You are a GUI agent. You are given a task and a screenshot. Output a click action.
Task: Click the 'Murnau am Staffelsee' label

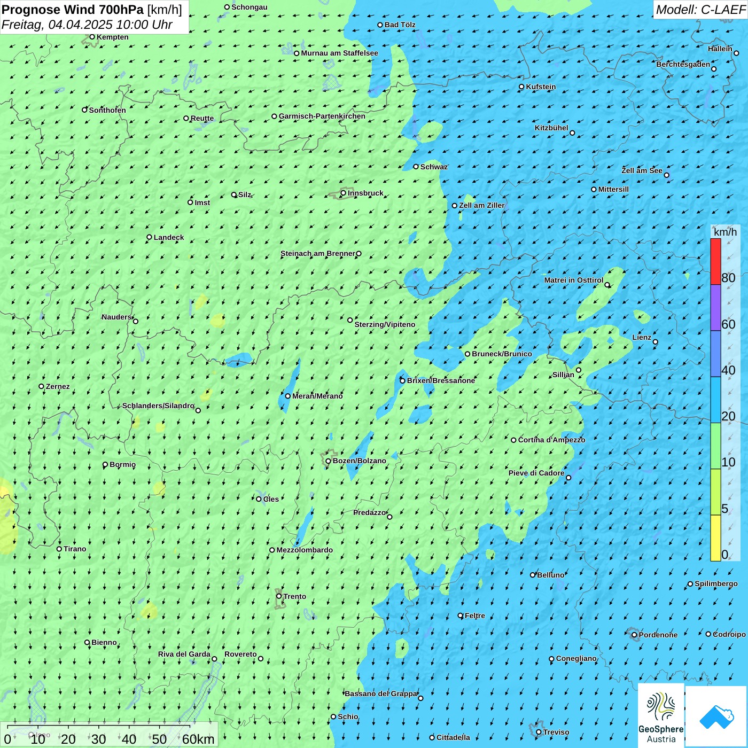(339, 53)
